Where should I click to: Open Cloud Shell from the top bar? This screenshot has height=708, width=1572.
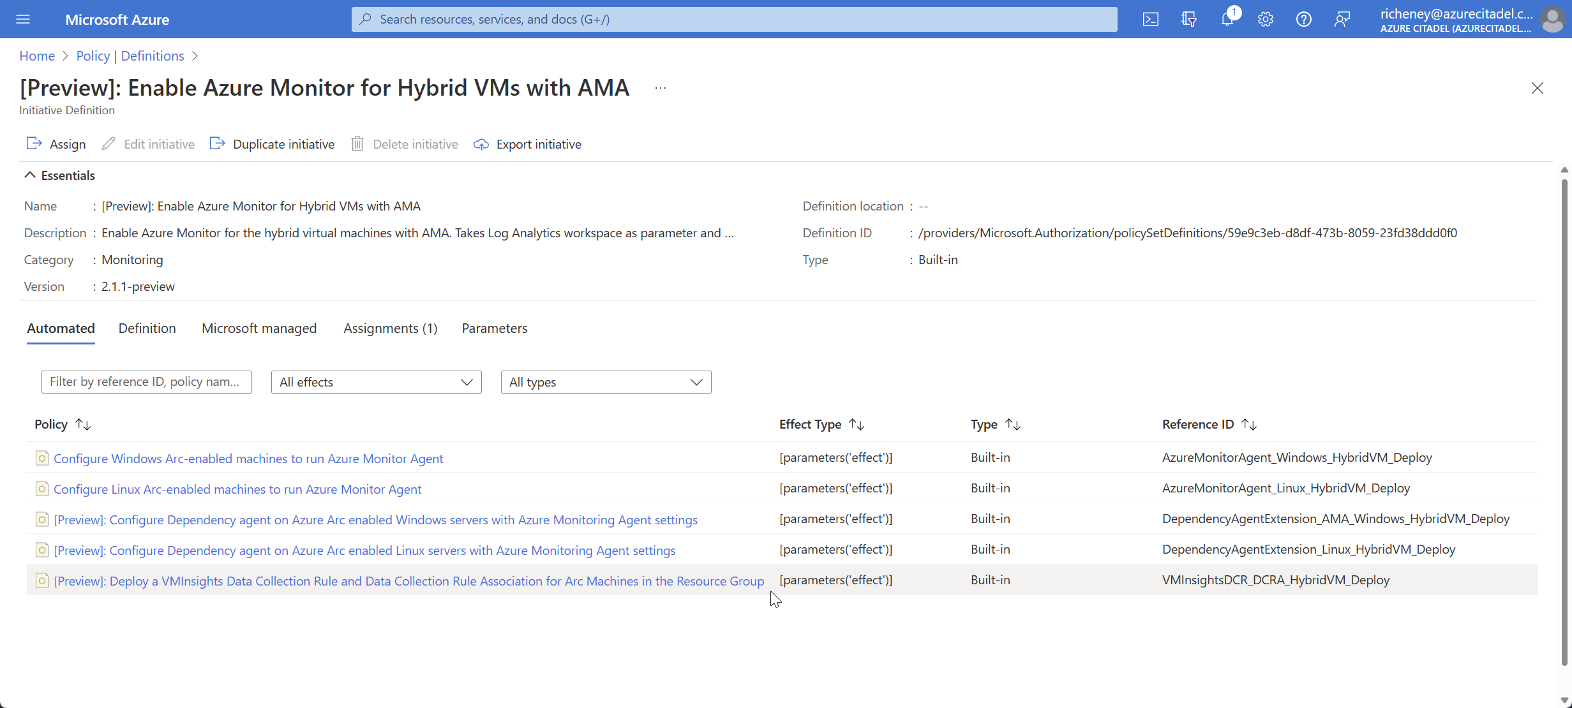(x=1151, y=19)
